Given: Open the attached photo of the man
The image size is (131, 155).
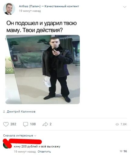Looking at the screenshot, I should pyautogui.click(x=42, y=69).
